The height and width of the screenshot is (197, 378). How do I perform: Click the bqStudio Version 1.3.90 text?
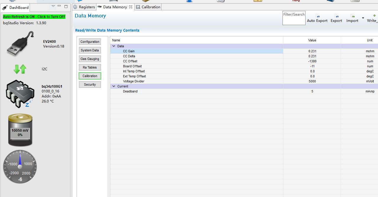25,23
